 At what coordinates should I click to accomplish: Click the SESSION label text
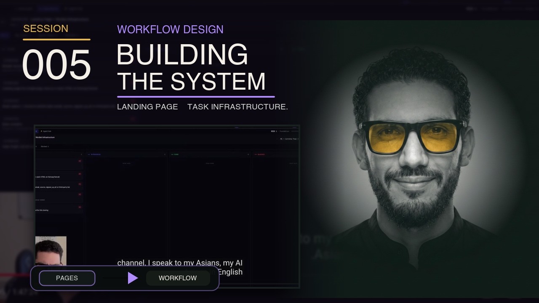coord(45,29)
